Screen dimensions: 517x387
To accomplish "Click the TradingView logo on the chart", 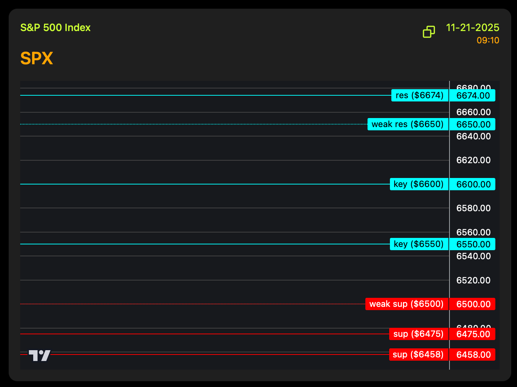I will tap(39, 356).
